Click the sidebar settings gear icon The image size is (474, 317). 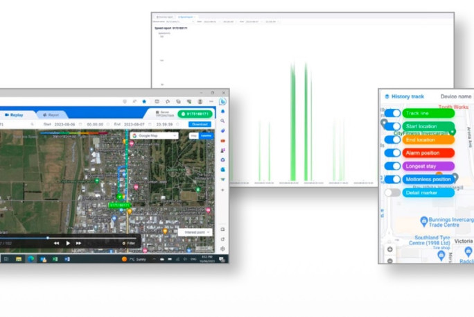tap(222, 248)
